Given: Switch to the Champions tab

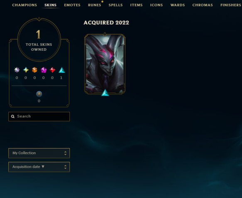Looking at the screenshot, I should 24,5.
